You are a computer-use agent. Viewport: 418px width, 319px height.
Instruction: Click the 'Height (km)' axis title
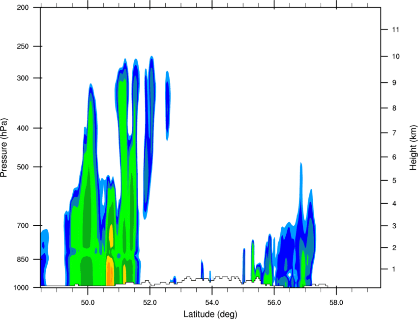[x=413, y=148]
